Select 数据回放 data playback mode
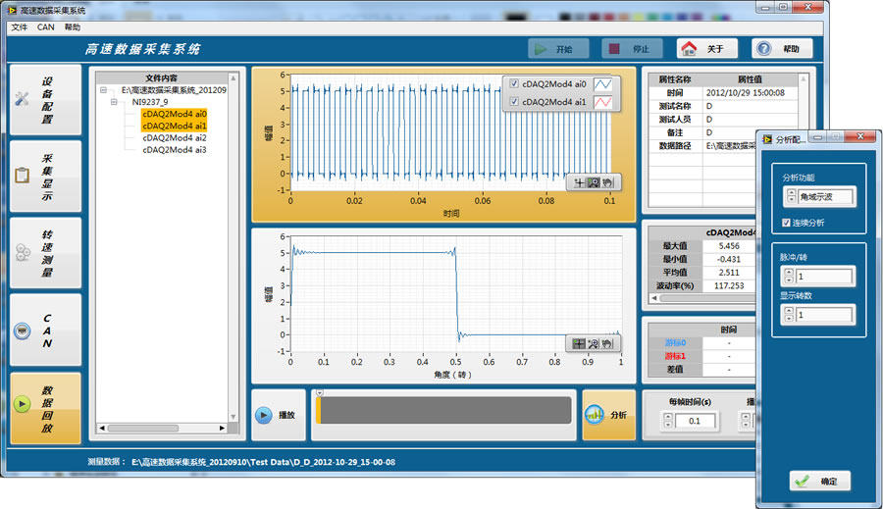 tap(46, 409)
